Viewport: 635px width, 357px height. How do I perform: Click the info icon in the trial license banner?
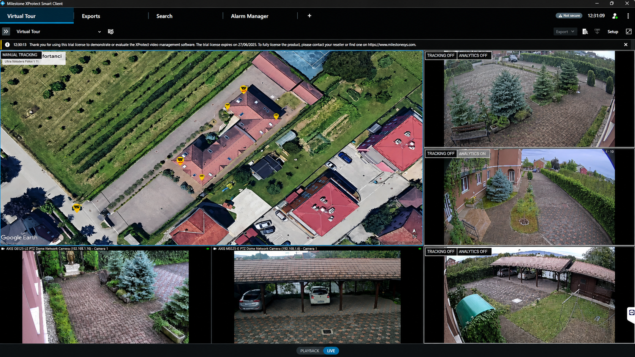point(7,44)
